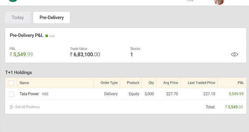
Task: Click the 227.70 average price value
Action: [172, 94]
